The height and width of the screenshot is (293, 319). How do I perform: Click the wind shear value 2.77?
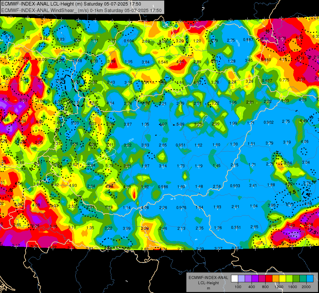[x=112, y=40]
